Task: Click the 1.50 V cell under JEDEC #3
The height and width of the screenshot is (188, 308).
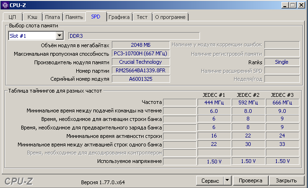Action: click(282, 162)
